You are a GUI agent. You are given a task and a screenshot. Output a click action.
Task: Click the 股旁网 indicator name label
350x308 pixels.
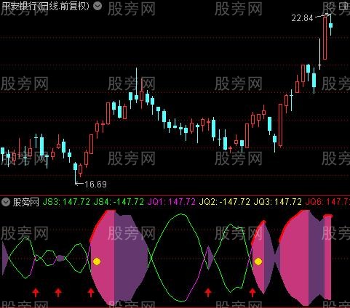click(x=26, y=202)
